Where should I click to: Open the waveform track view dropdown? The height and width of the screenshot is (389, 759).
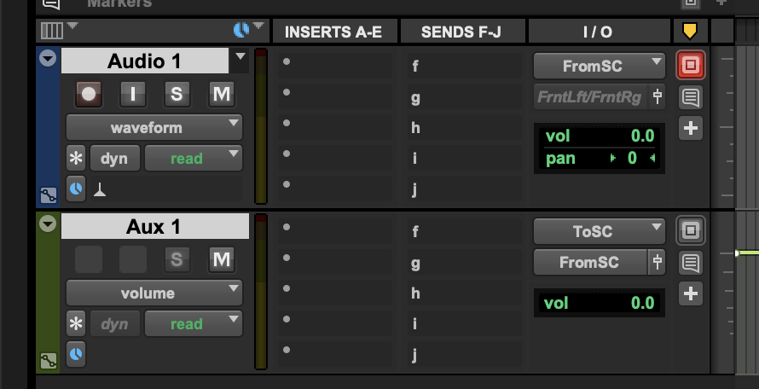coord(154,128)
